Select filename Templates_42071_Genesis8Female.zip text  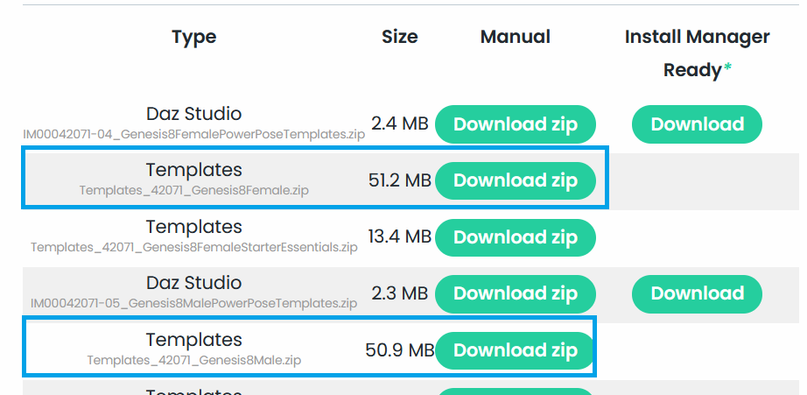(193, 190)
